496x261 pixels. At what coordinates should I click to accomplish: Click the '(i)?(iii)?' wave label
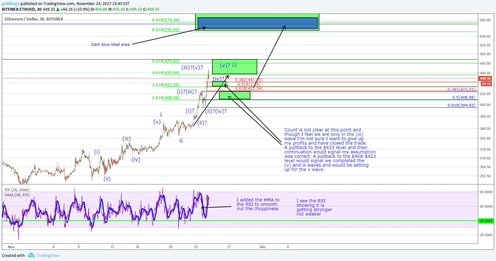[x=187, y=92]
